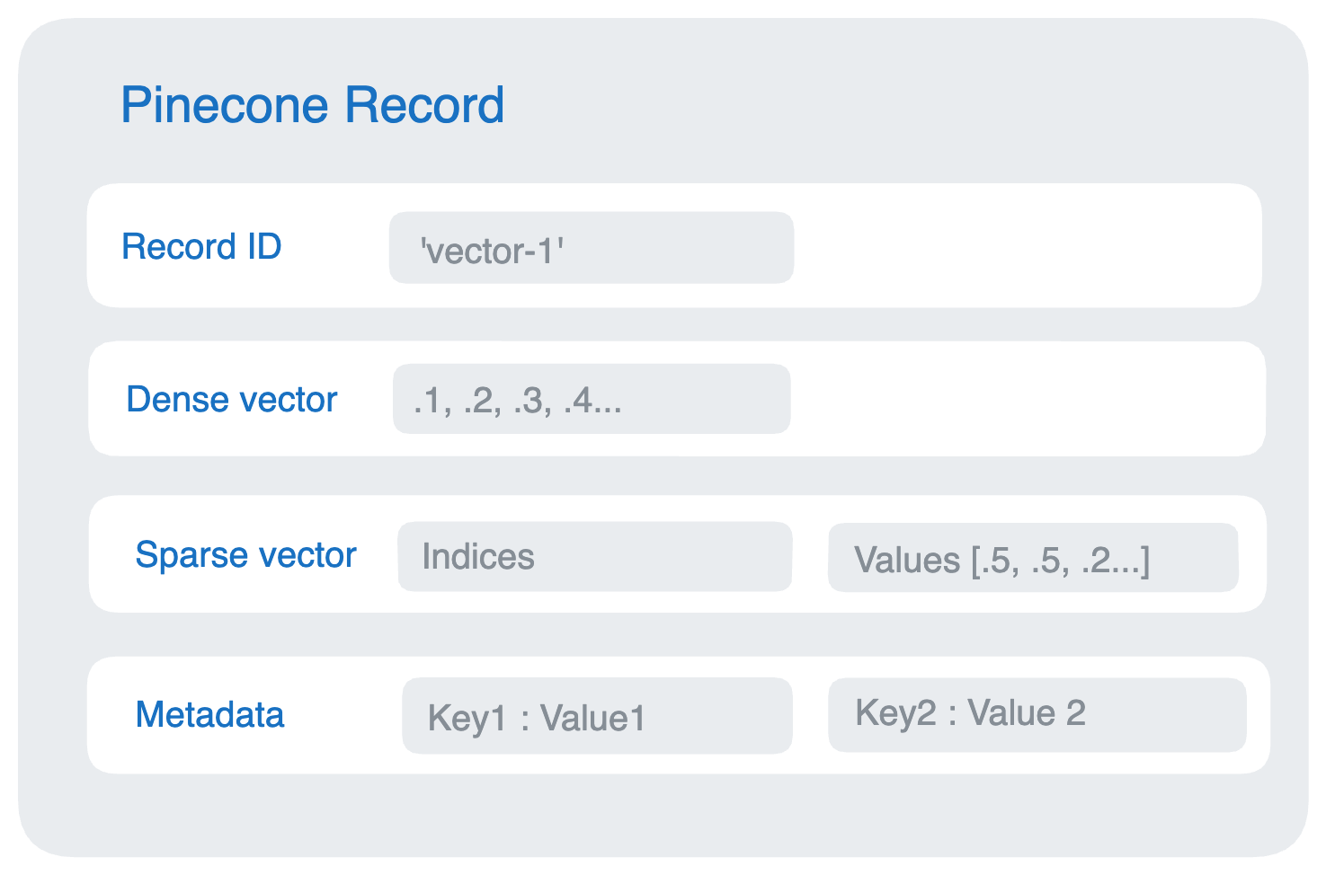Select the "Record ID" label
The width and height of the screenshot is (1326, 875).
click(201, 247)
